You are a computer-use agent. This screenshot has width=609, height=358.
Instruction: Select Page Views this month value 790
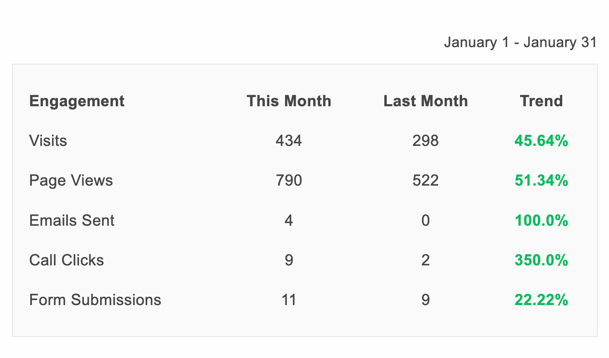click(x=289, y=181)
